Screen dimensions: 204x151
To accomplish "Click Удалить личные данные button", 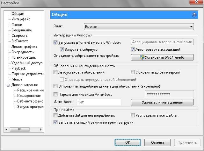I will (162, 102).
